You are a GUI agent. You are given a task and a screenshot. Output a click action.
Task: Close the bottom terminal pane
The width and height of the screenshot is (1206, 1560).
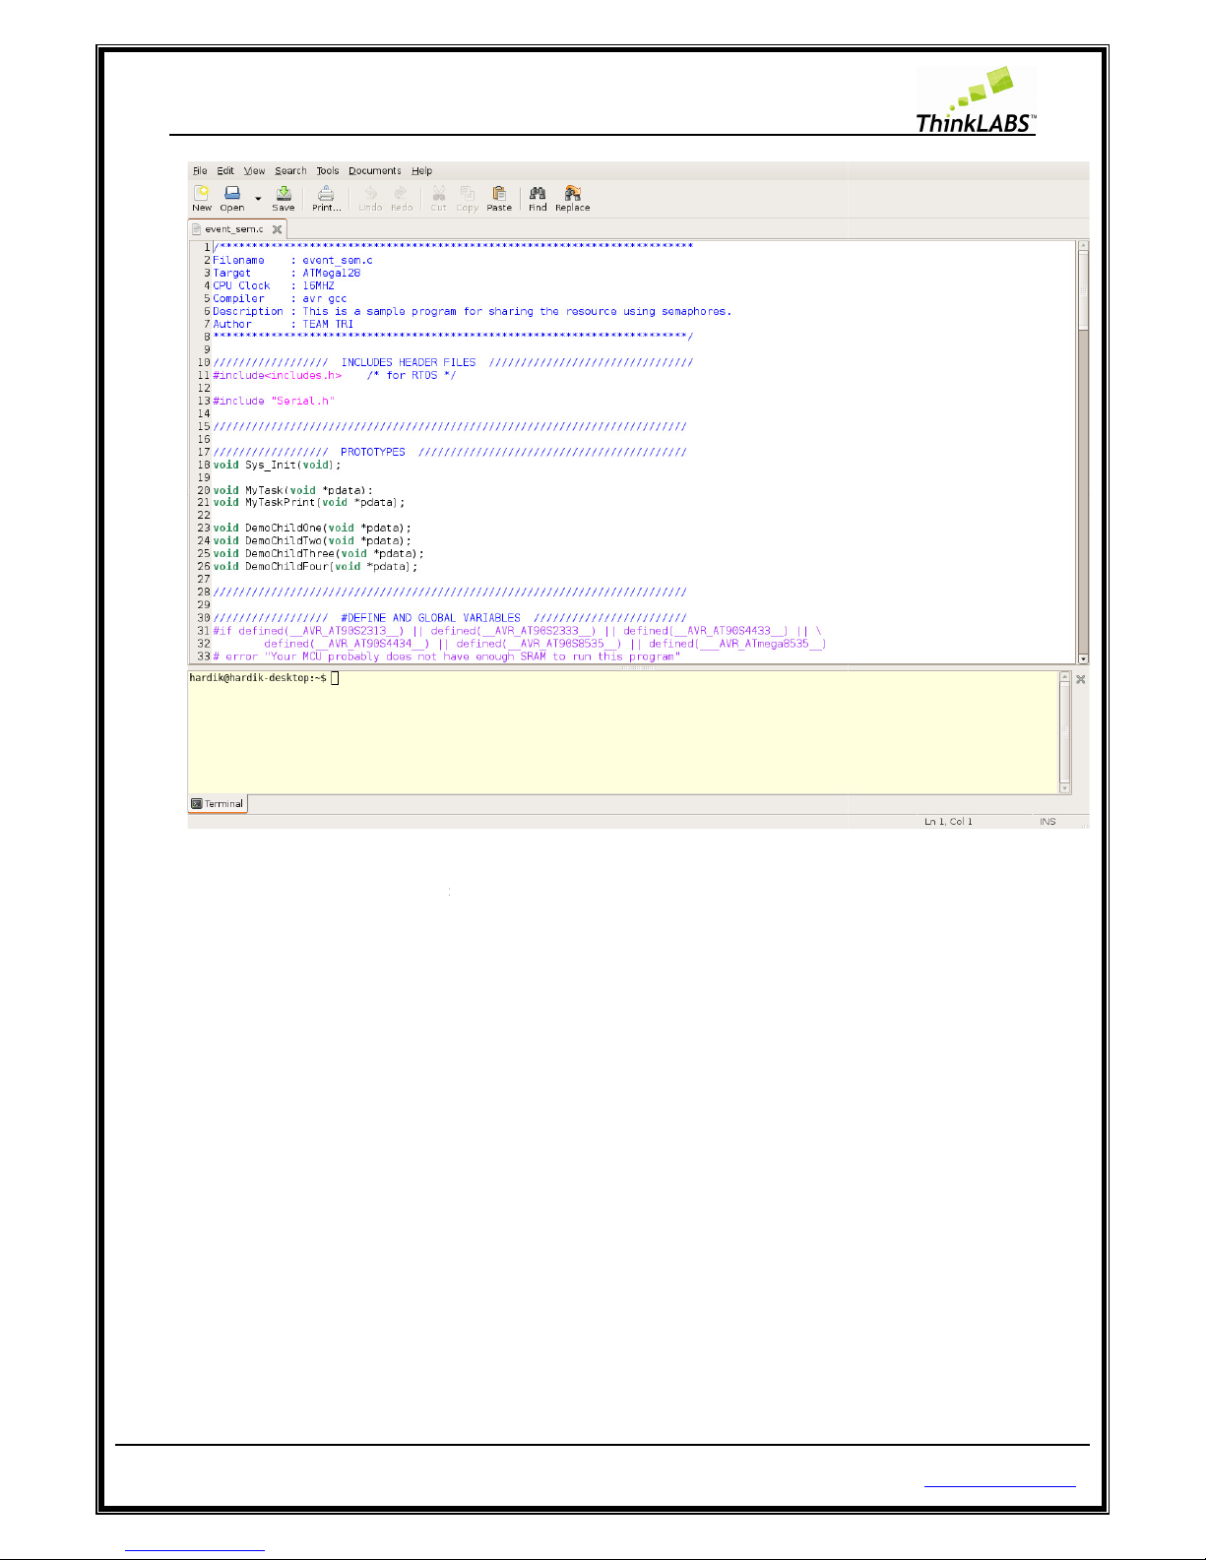coord(1081,679)
